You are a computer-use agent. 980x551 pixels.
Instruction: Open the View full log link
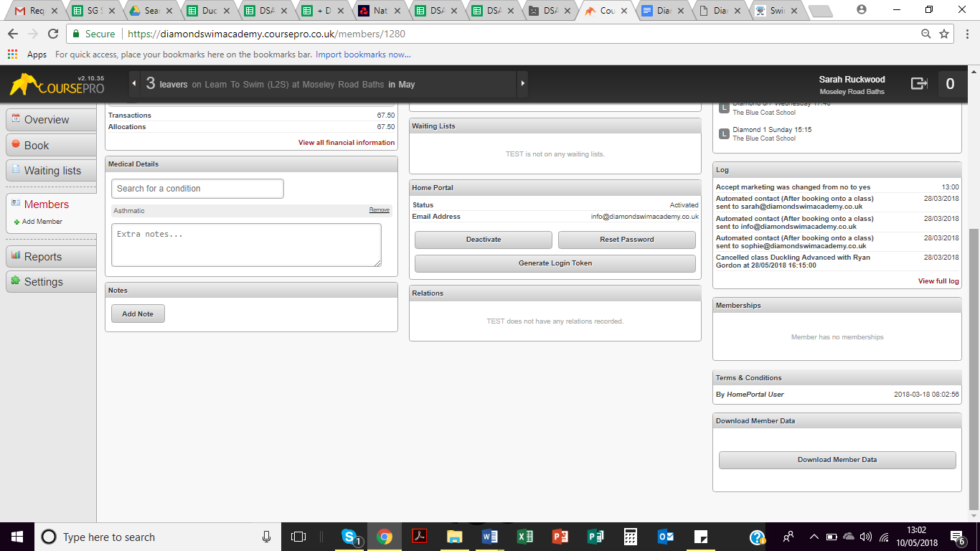tap(938, 281)
